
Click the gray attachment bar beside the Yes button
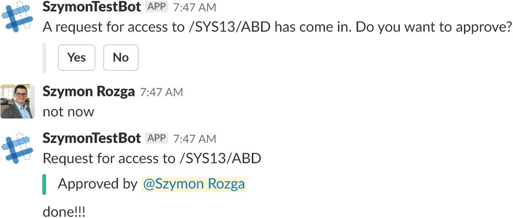coord(44,58)
